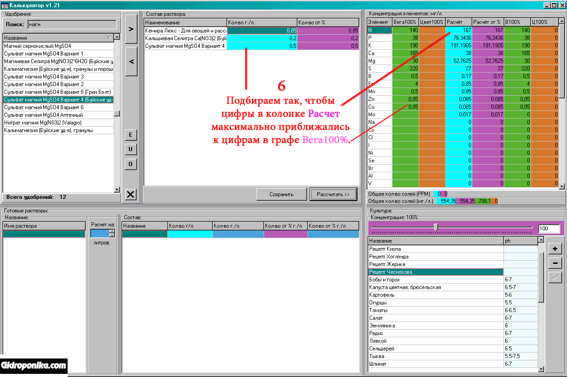Click the U button

click(x=130, y=149)
